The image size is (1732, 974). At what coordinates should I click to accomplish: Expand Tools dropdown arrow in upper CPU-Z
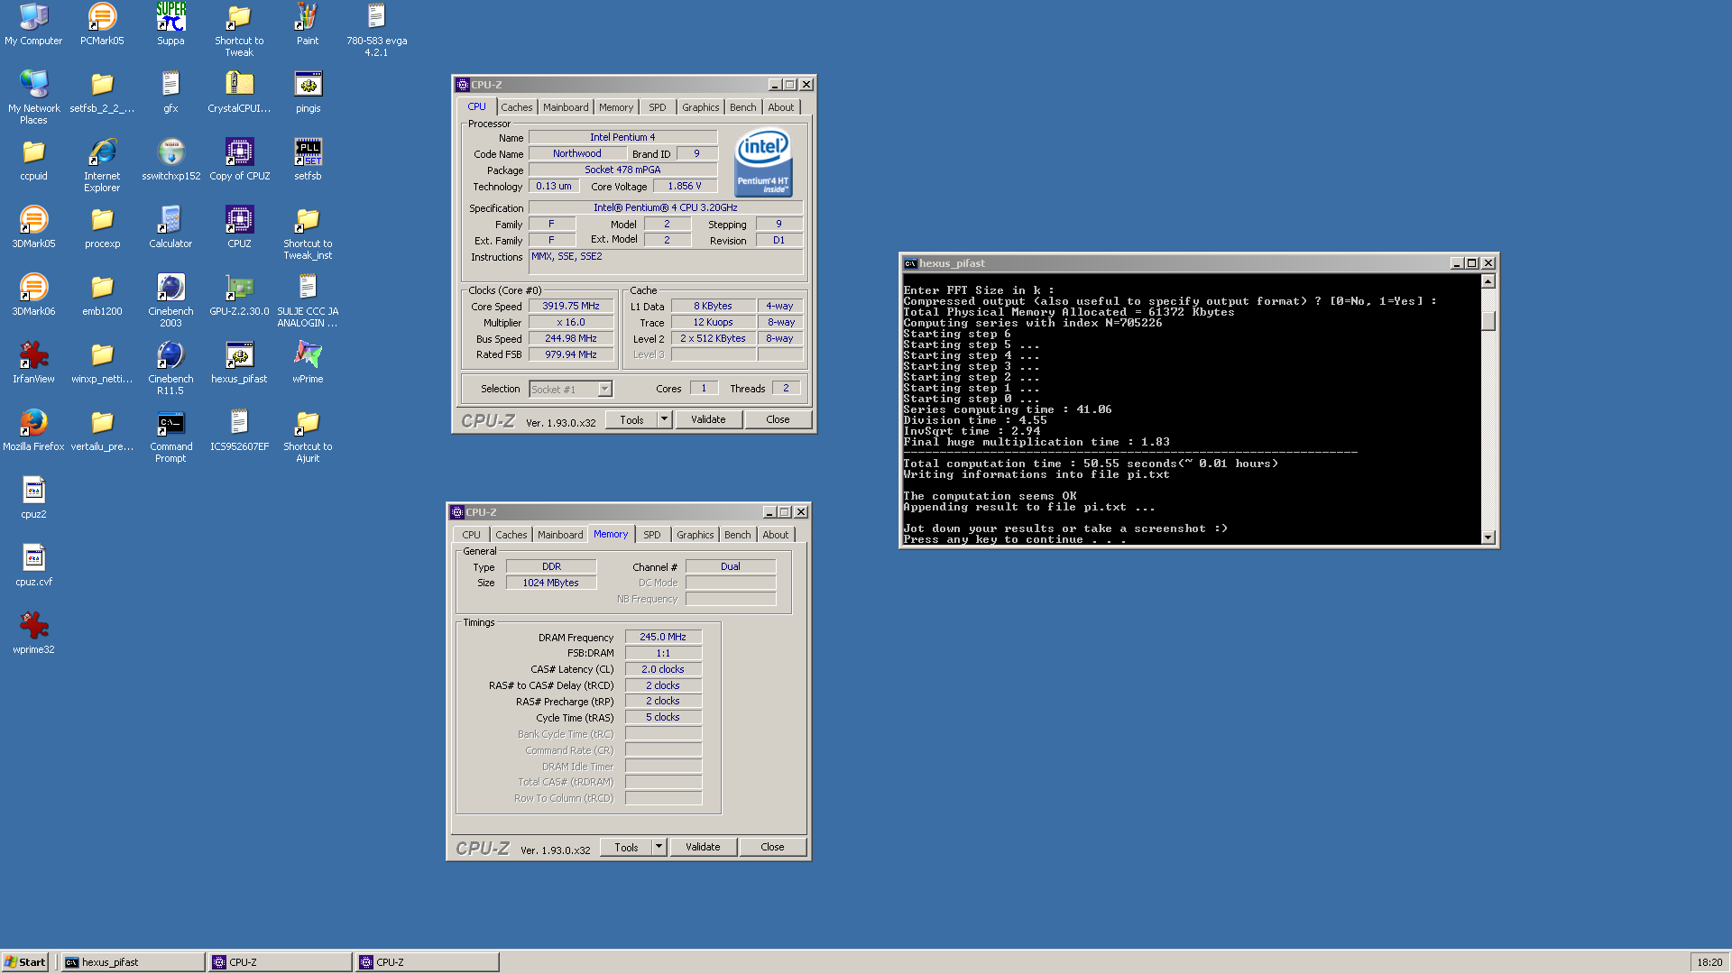pyautogui.click(x=665, y=419)
